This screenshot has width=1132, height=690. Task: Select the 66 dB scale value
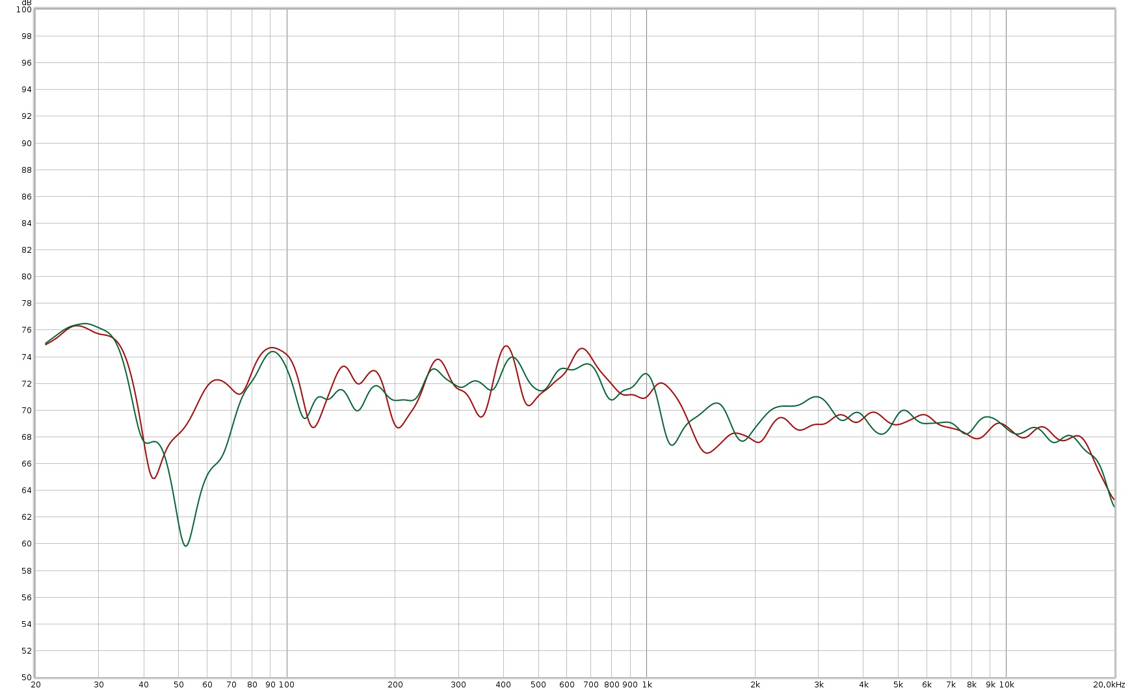26,464
